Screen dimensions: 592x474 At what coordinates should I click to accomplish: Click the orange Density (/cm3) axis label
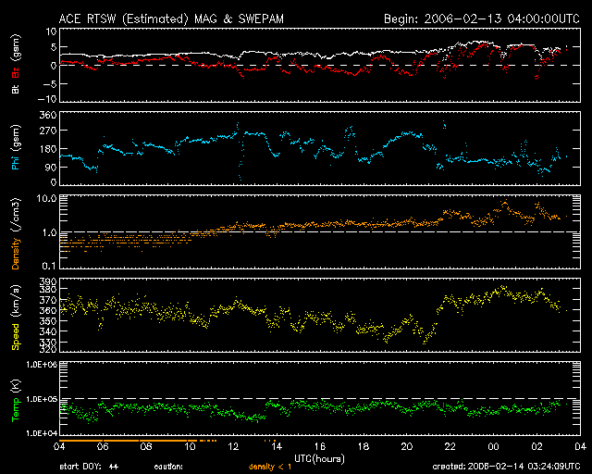pos(15,232)
